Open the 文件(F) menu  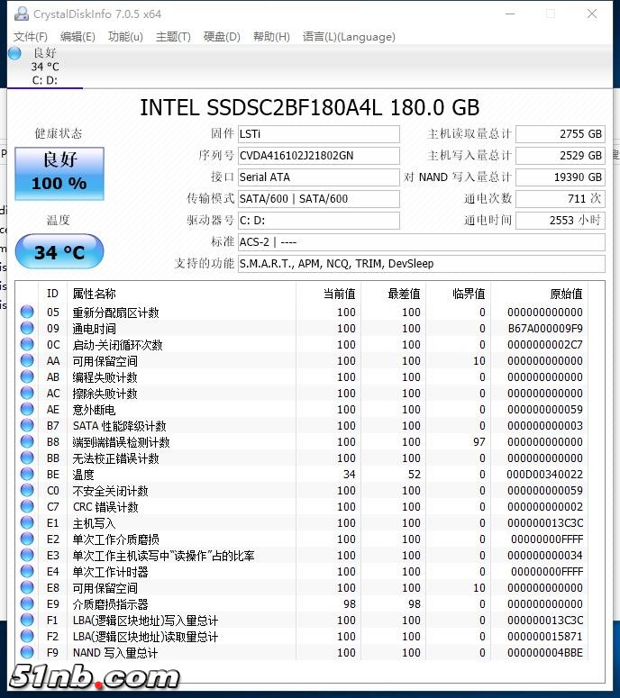(30, 37)
